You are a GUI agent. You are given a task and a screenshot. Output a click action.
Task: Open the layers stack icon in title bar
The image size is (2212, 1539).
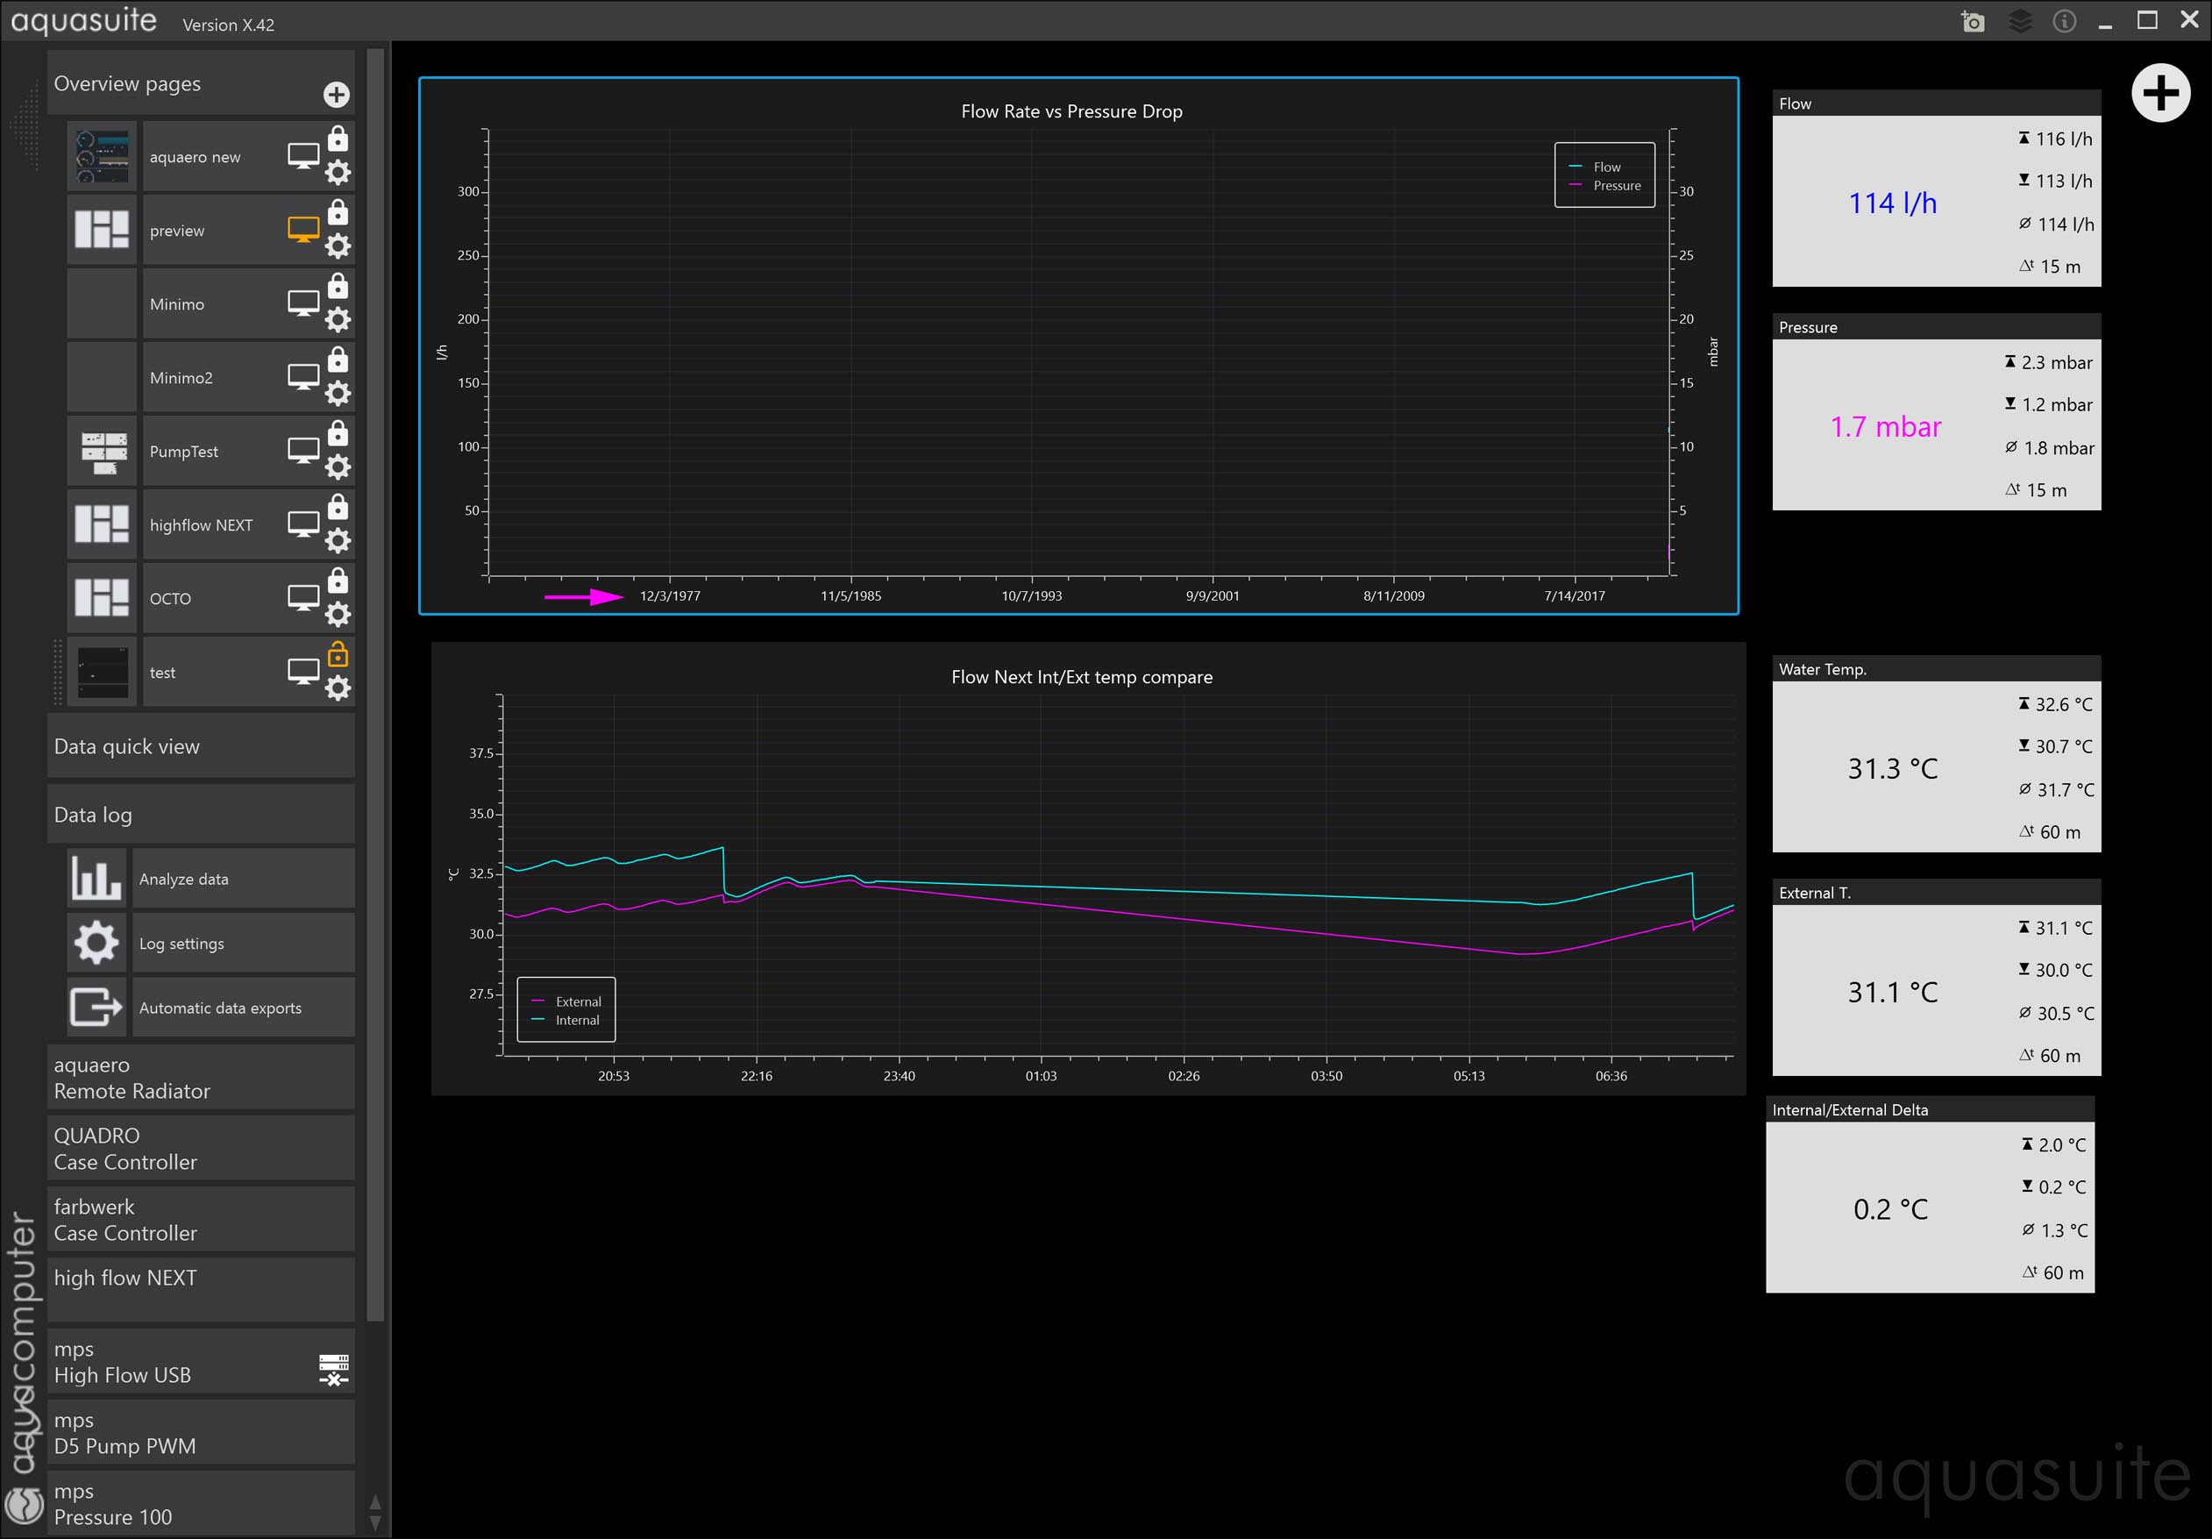coord(2020,21)
